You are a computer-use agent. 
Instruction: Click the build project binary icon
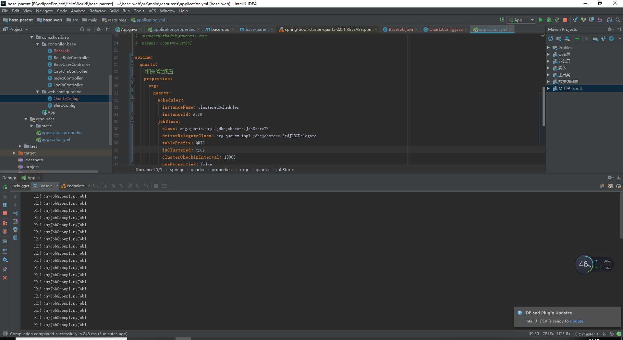pyautogui.click(x=502, y=20)
